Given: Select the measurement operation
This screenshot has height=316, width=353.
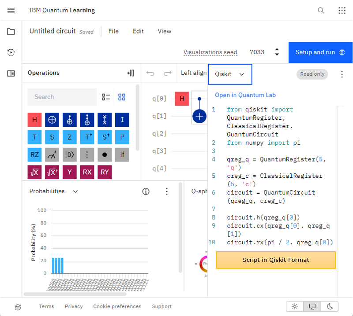Looking at the screenshot, I should tap(52, 155).
